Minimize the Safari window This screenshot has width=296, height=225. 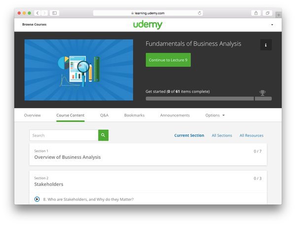(24, 13)
